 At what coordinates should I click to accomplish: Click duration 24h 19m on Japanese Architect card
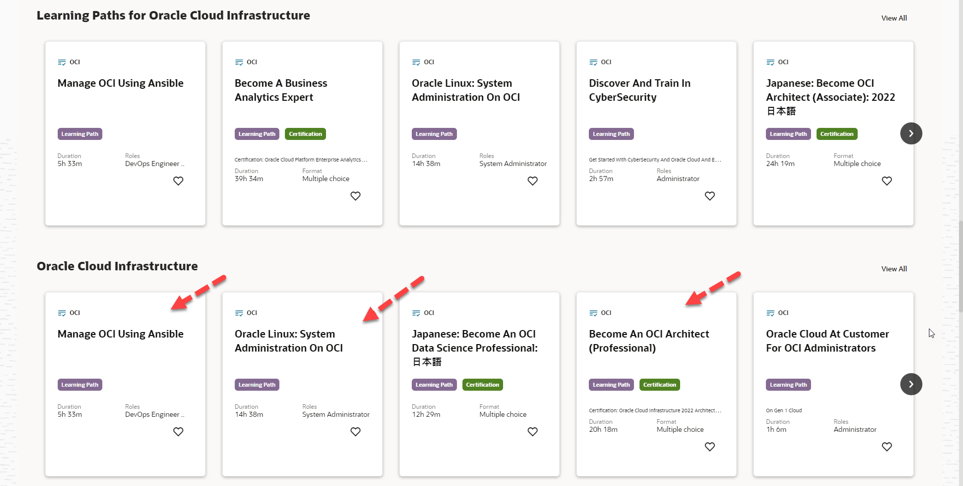click(780, 164)
